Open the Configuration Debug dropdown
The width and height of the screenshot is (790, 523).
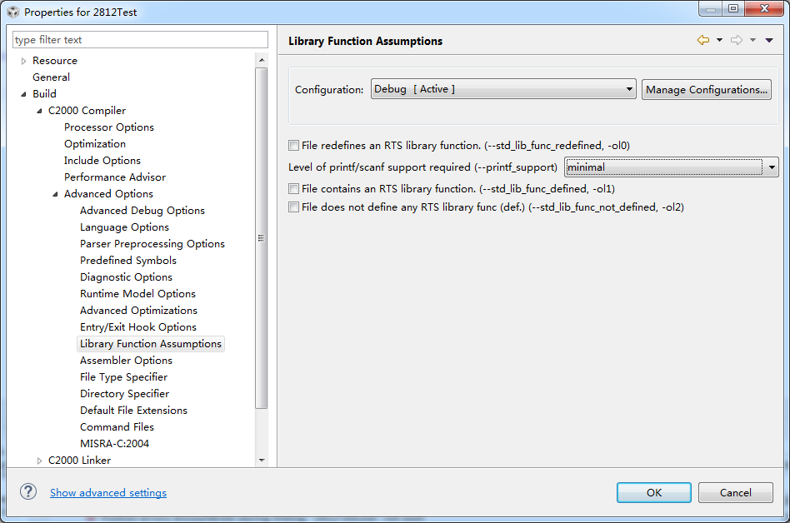click(x=503, y=89)
